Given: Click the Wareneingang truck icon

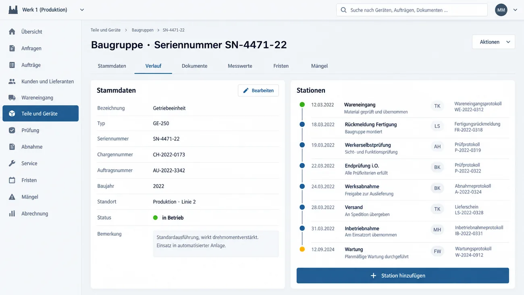Looking at the screenshot, I should pyautogui.click(x=12, y=98).
